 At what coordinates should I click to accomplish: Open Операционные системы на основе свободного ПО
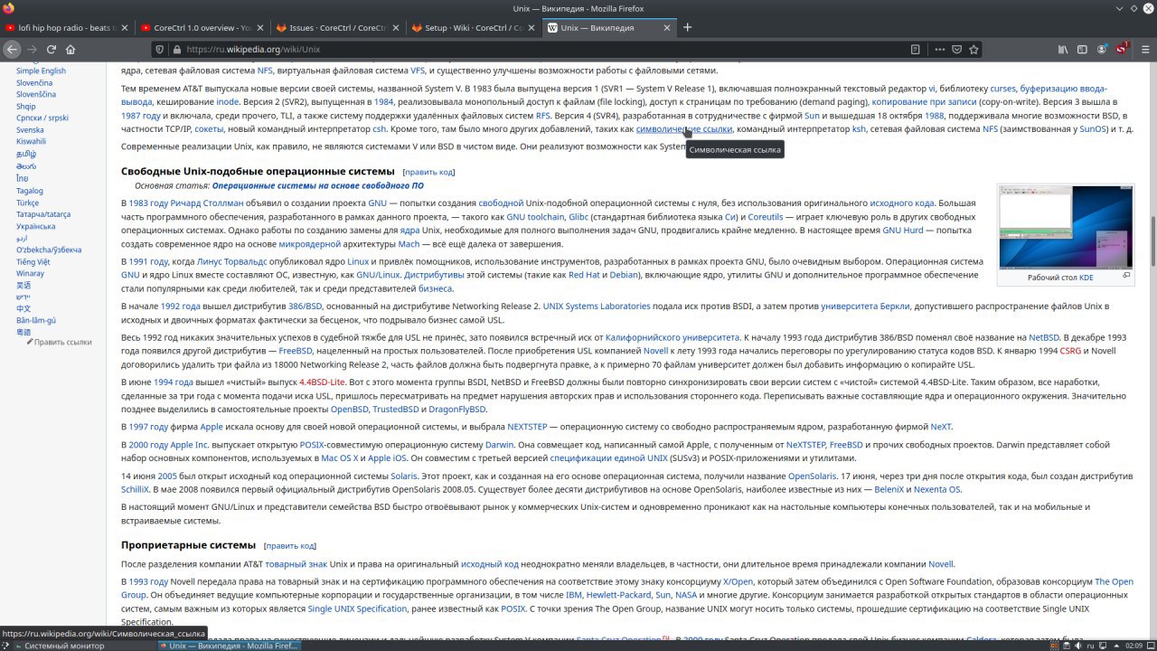tap(317, 186)
